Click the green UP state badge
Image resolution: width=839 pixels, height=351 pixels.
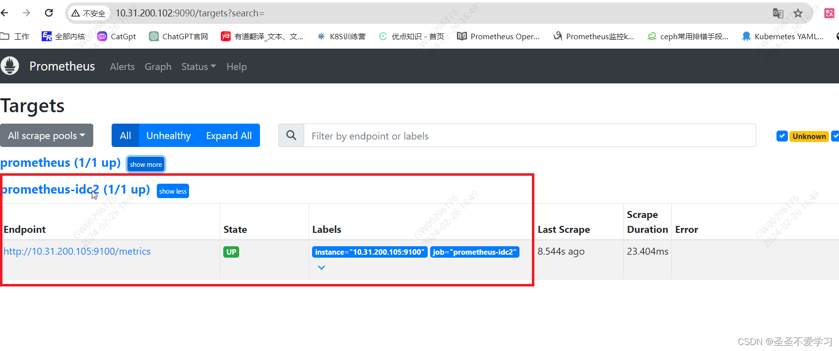[x=231, y=252]
